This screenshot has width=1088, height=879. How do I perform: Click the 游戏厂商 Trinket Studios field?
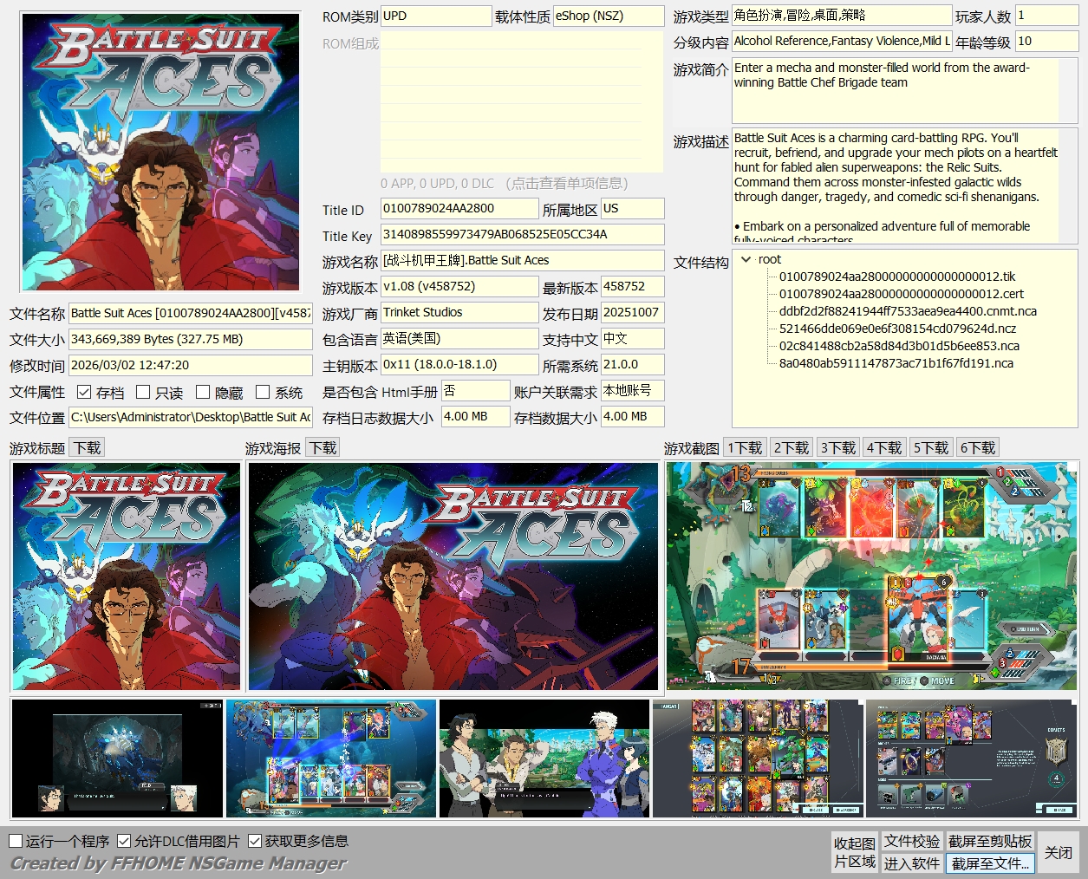[459, 313]
